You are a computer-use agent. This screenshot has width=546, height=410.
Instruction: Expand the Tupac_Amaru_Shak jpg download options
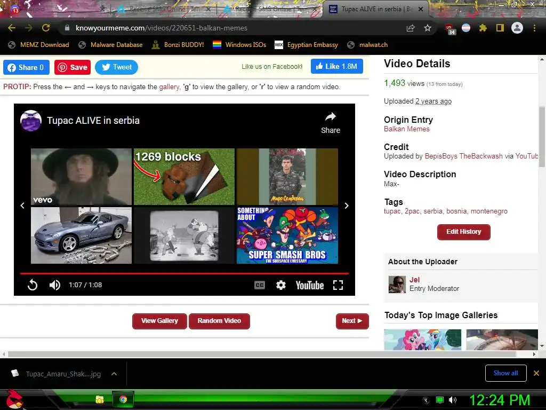coord(114,374)
